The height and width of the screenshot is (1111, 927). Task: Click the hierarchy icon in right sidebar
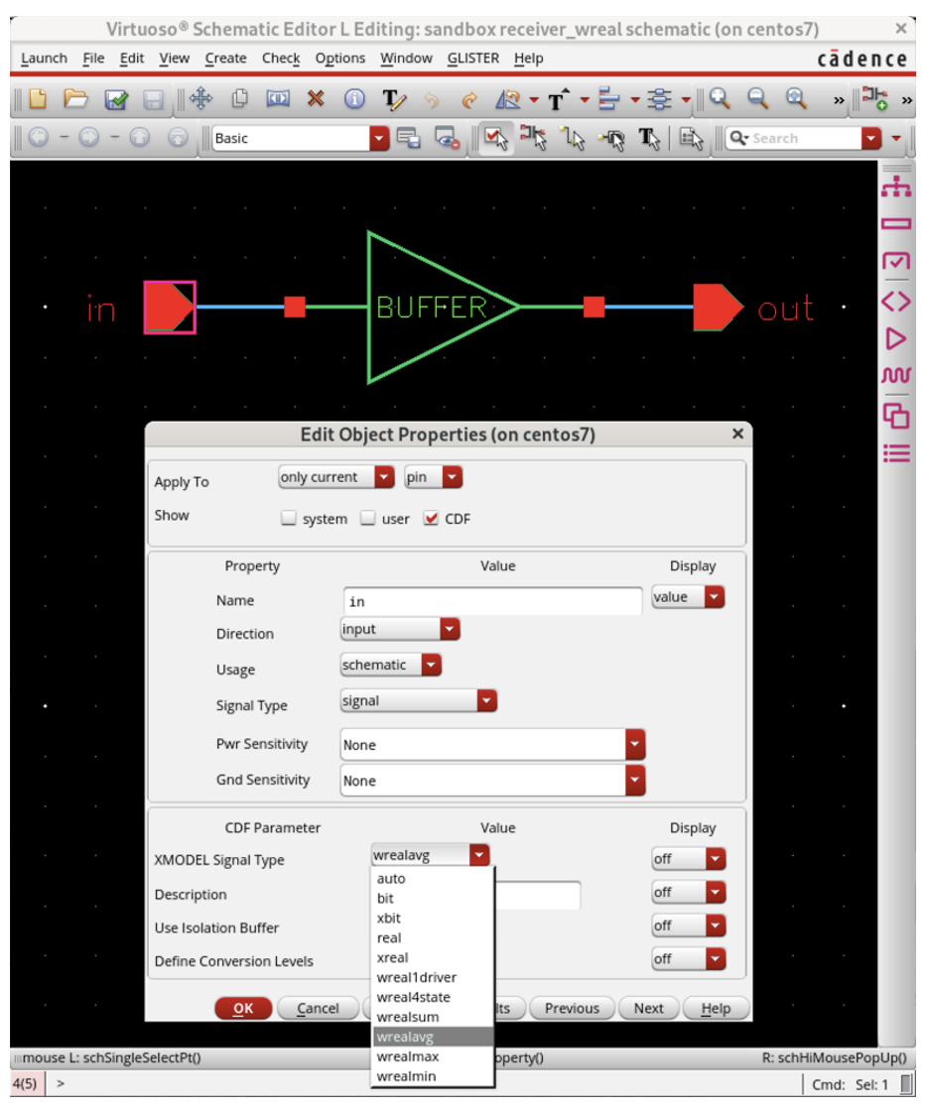point(895,185)
